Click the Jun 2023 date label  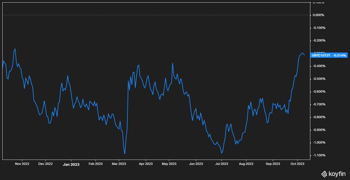tap(196, 164)
